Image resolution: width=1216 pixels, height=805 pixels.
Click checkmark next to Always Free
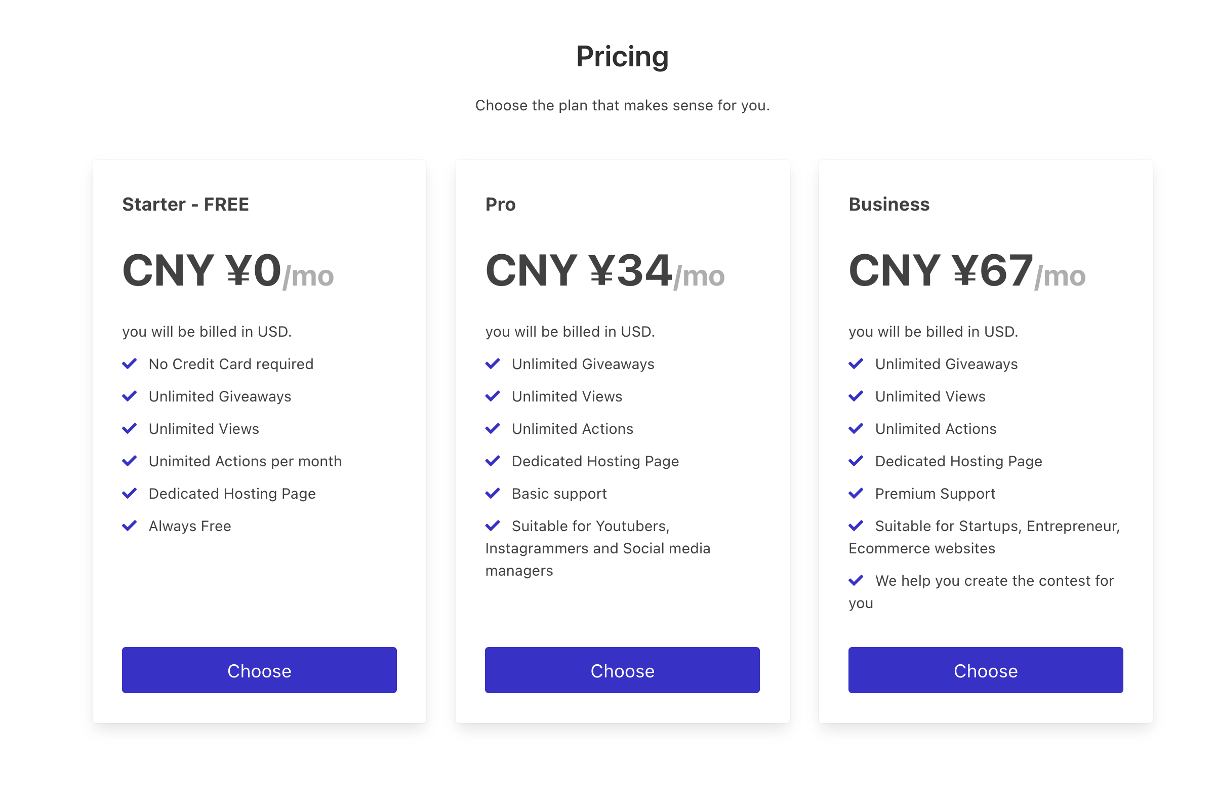point(130,526)
